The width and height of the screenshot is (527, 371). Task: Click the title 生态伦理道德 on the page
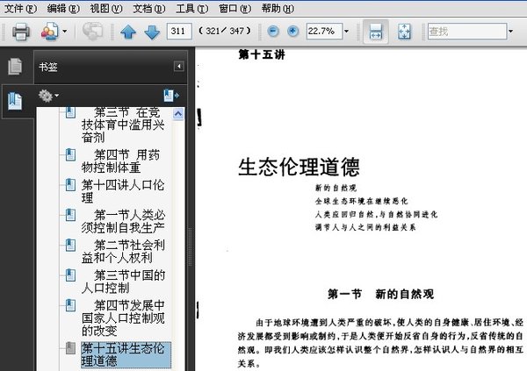click(300, 167)
